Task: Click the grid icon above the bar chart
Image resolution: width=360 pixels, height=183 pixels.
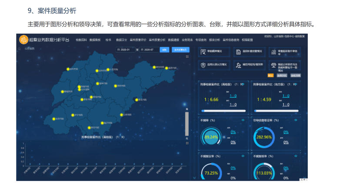Action: [x=187, y=143]
